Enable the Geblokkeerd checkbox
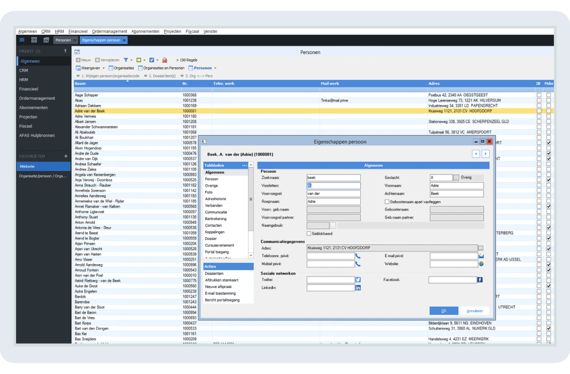 click(309, 233)
